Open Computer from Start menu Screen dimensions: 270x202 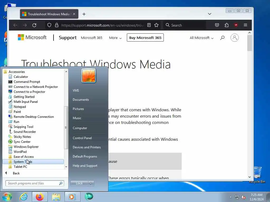click(x=80, y=128)
